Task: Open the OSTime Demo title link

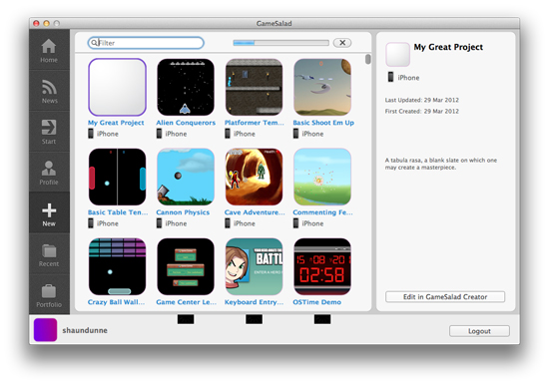Action: pos(316,302)
